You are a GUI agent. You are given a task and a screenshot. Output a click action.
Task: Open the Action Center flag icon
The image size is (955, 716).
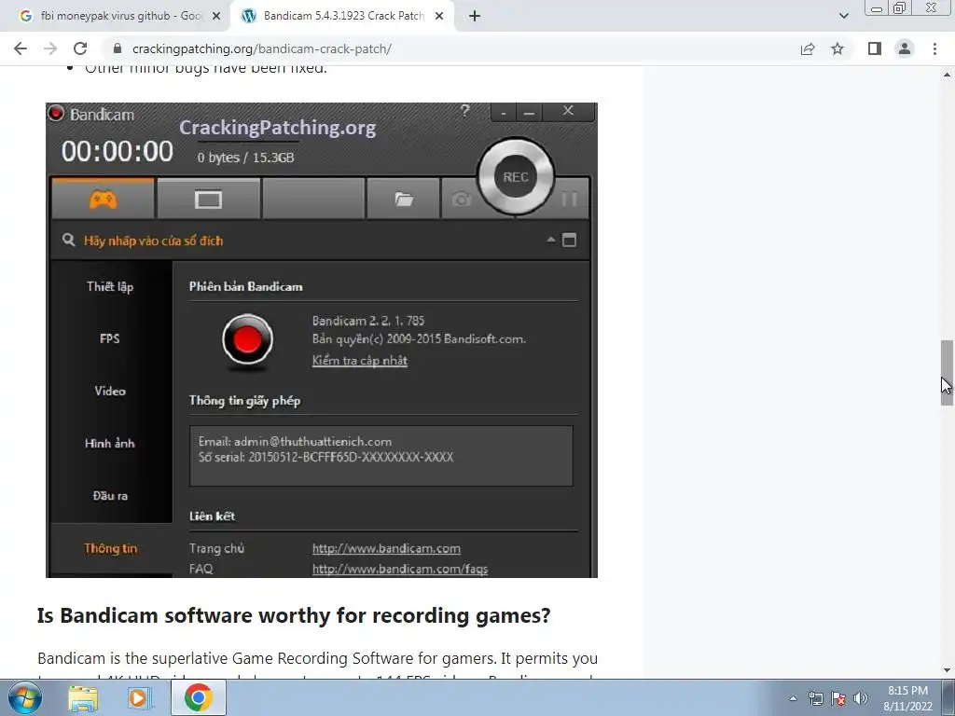pos(838,698)
